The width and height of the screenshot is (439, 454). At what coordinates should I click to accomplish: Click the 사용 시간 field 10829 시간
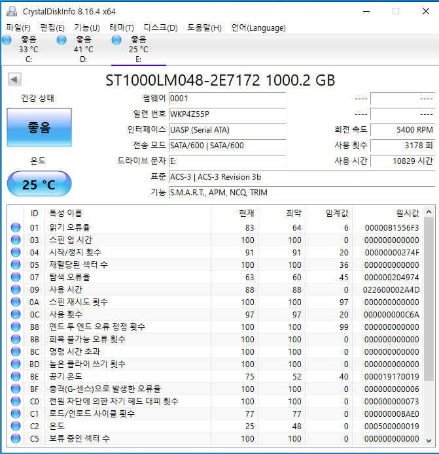tap(403, 161)
